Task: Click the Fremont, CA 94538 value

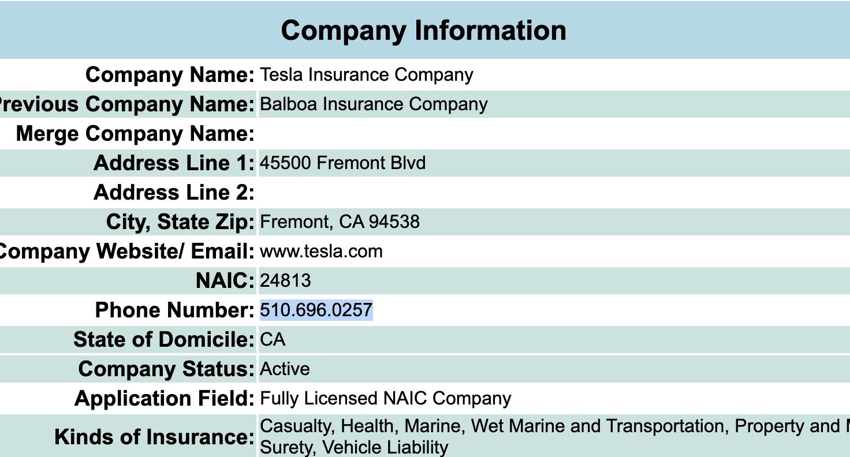Action: click(340, 222)
